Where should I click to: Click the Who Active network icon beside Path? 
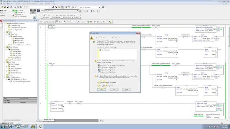pos(39,11)
